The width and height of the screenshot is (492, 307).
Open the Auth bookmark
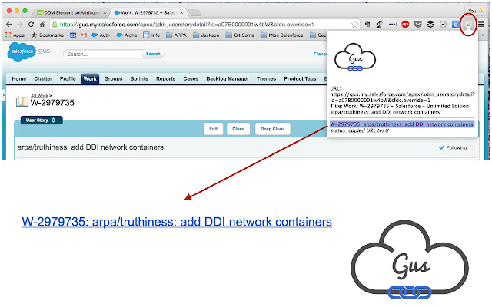101,35
